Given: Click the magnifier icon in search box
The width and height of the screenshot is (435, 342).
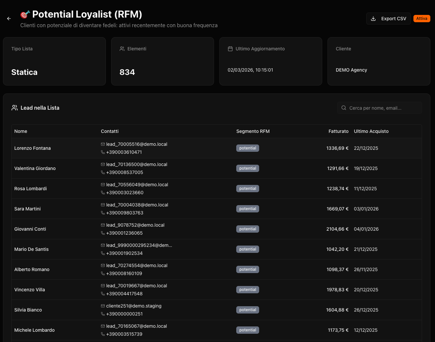Looking at the screenshot, I should click(x=344, y=108).
